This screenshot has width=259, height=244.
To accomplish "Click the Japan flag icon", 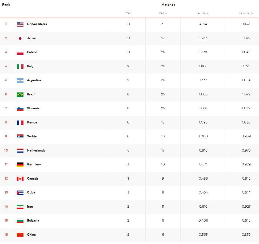I will 20,38.
